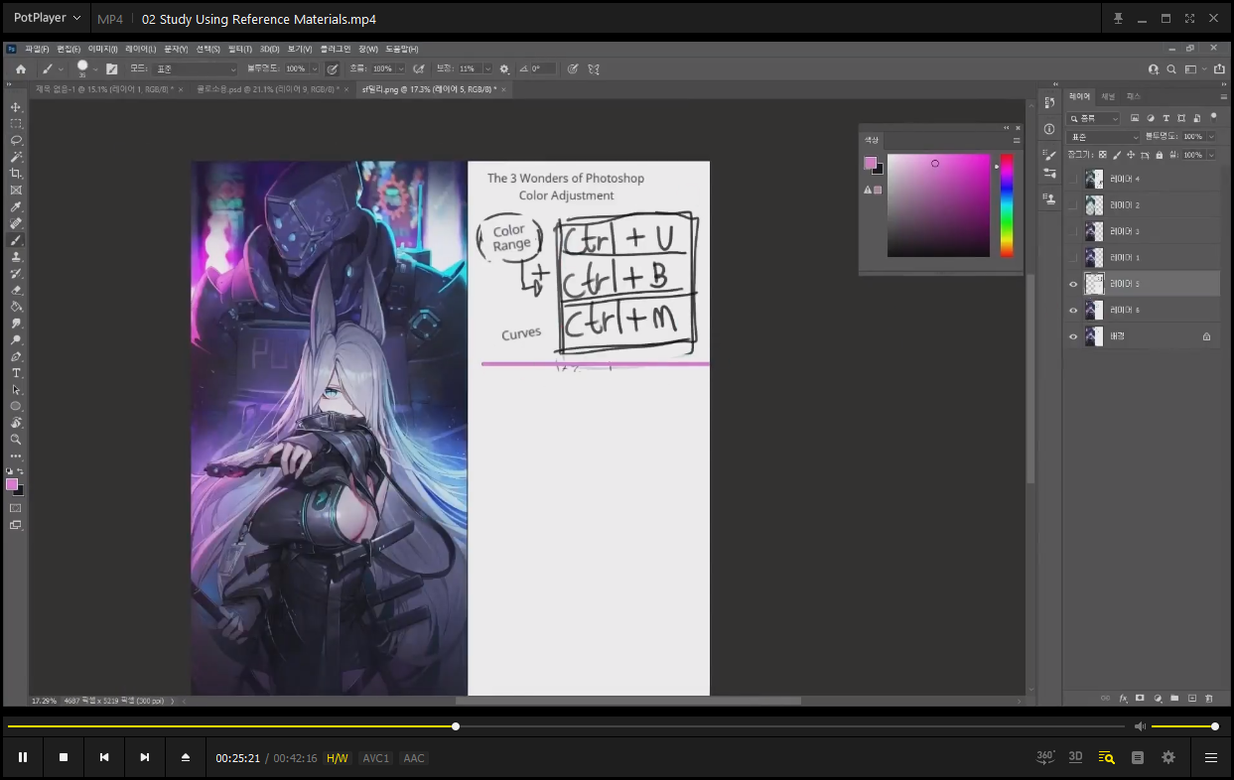
Task: Stop the PotPlayer video
Action: [x=64, y=757]
